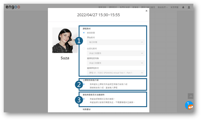Screen dimensions: 201x120
Task: Open the notifications bell
Action: [183, 7]
